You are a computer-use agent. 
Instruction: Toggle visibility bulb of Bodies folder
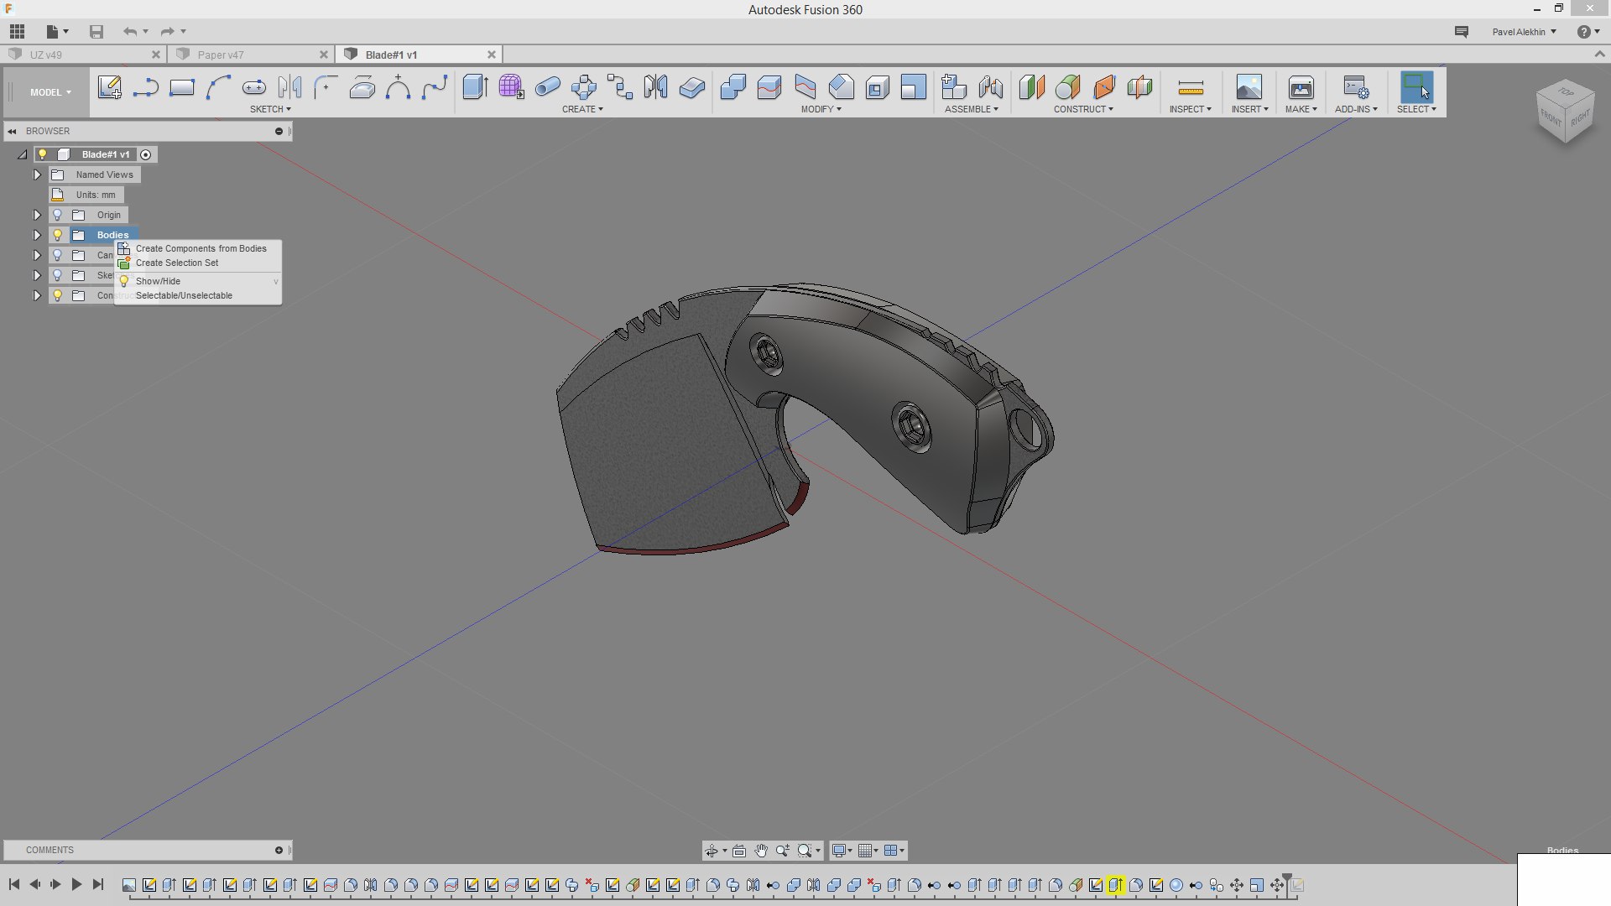pos(58,235)
